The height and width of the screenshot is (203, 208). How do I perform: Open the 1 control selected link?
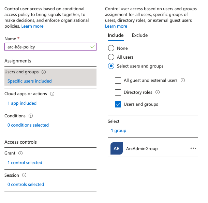click(x=25, y=162)
